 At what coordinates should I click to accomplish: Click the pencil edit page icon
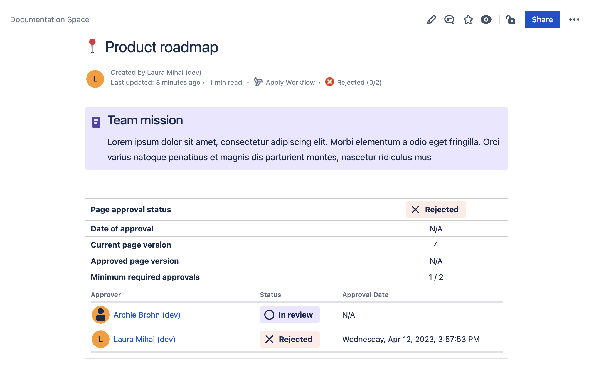(431, 20)
